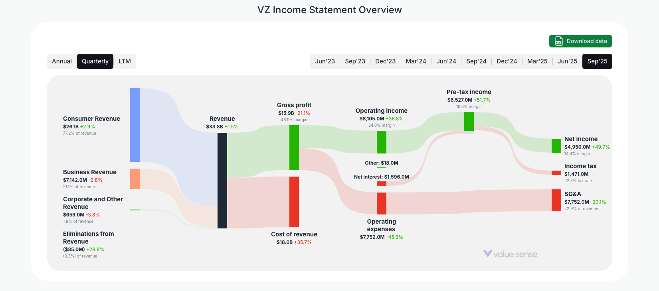659x291 pixels.
Task: Open the Dec'24 quarter data
Action: (x=507, y=61)
